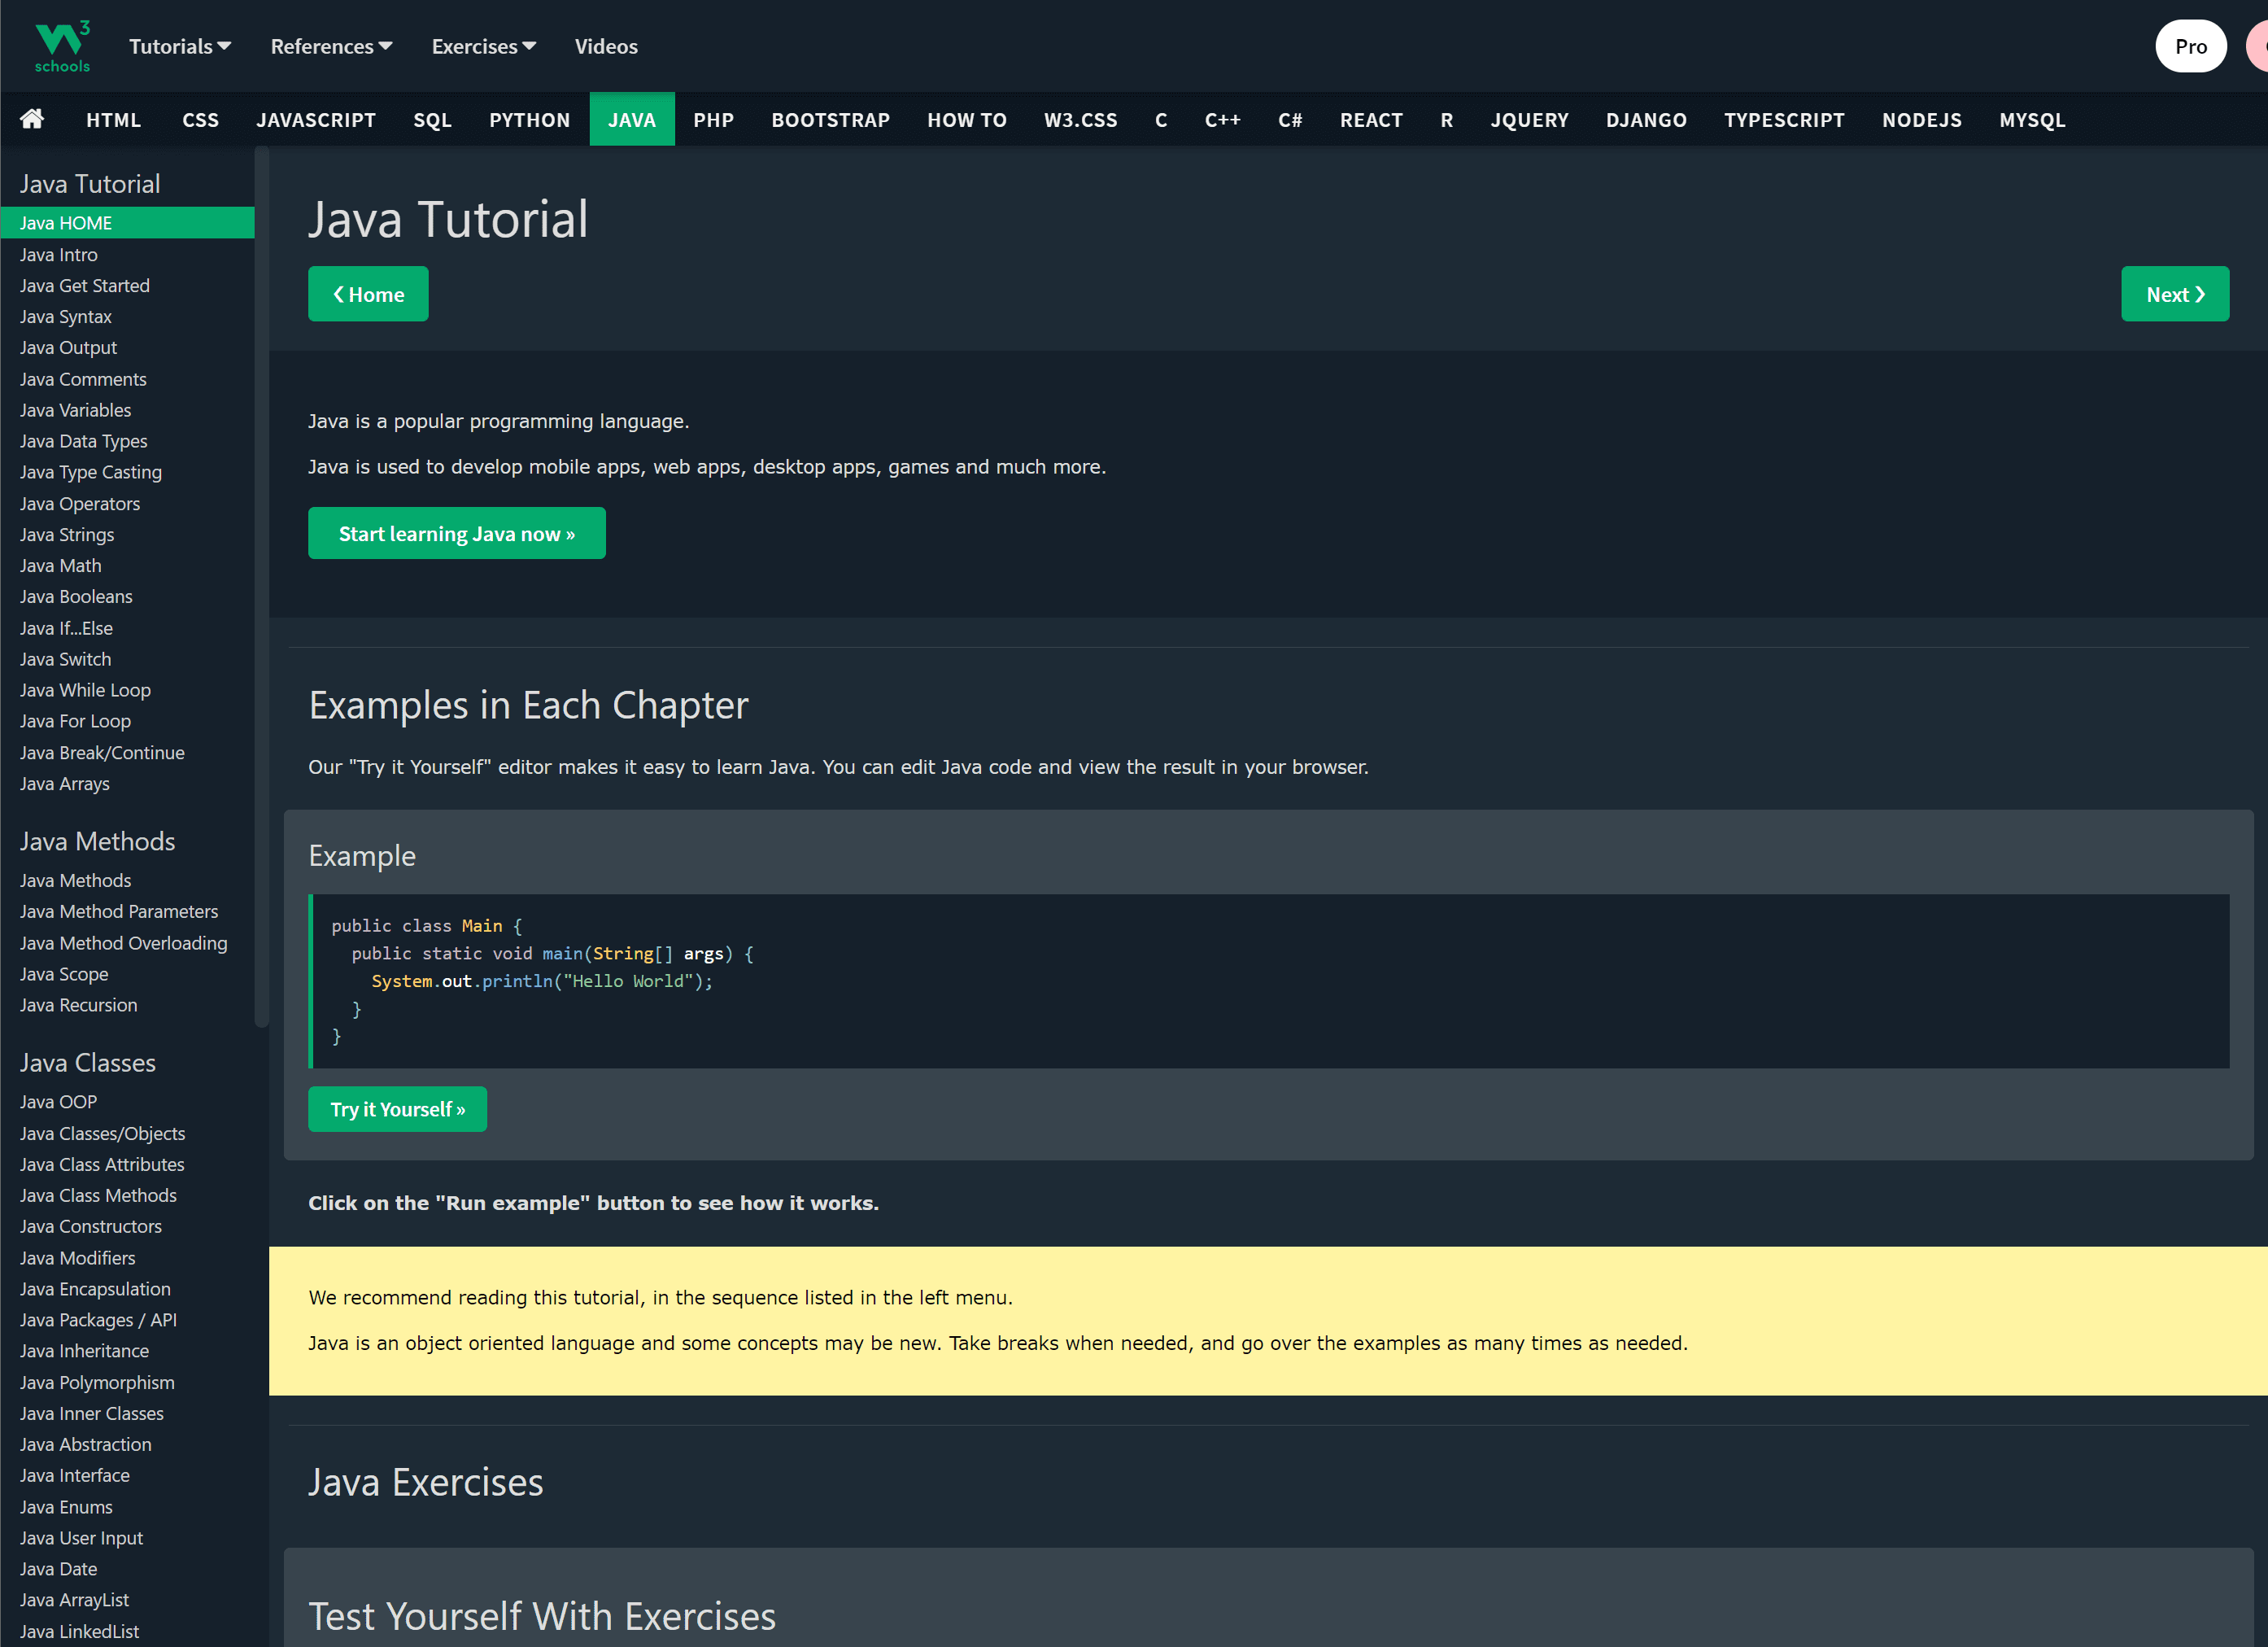Select the home icon in the tutorial bar
This screenshot has height=1647, width=2268.
[x=31, y=119]
